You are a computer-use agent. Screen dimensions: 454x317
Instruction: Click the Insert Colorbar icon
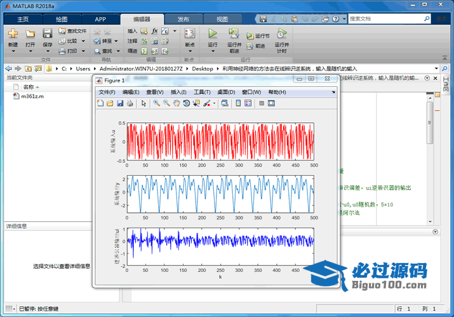[x=238, y=103]
